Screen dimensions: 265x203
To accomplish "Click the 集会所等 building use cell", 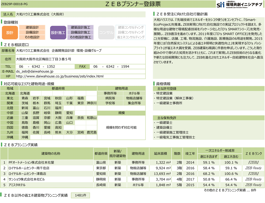I will pyautogui.click(x=134, y=103).
